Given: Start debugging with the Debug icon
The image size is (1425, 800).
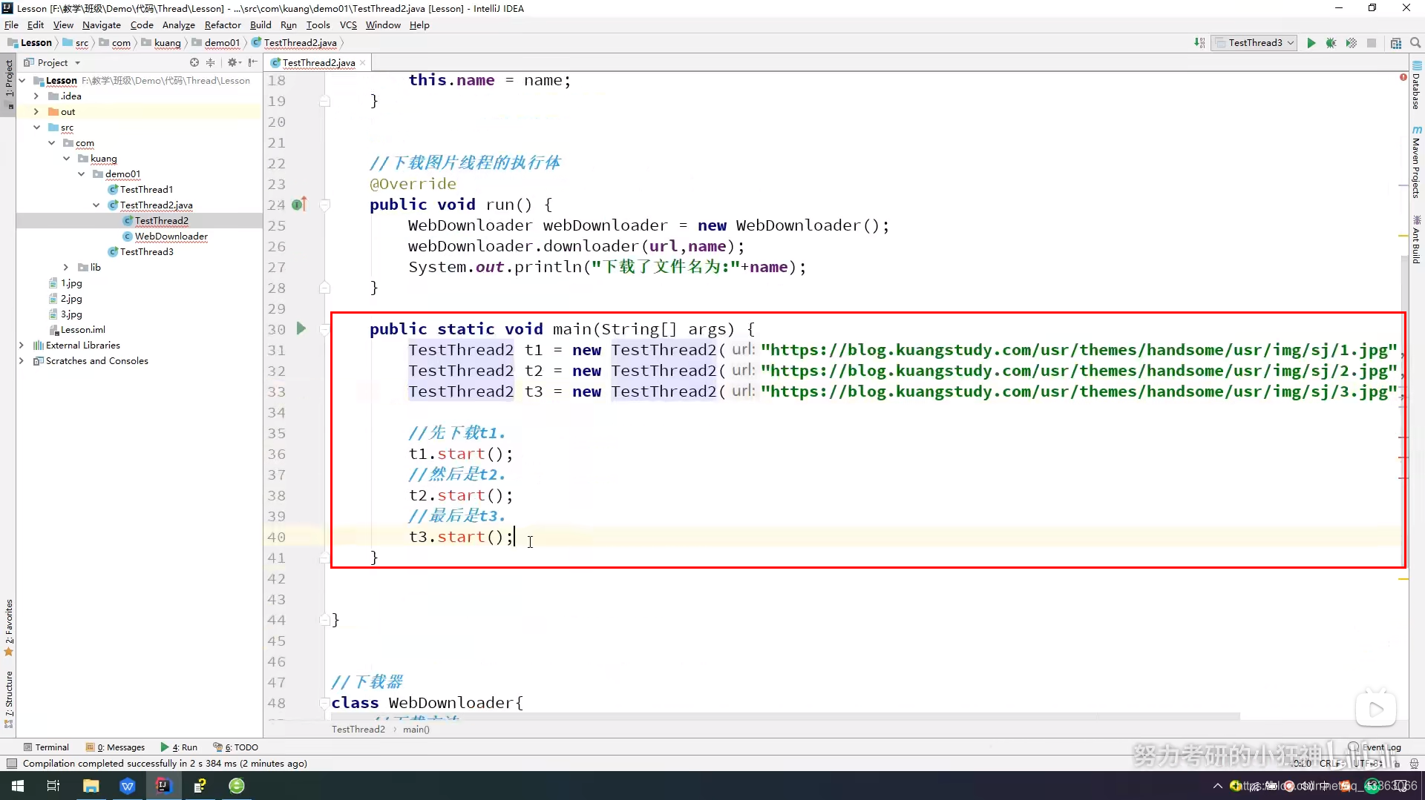Looking at the screenshot, I should 1331,42.
